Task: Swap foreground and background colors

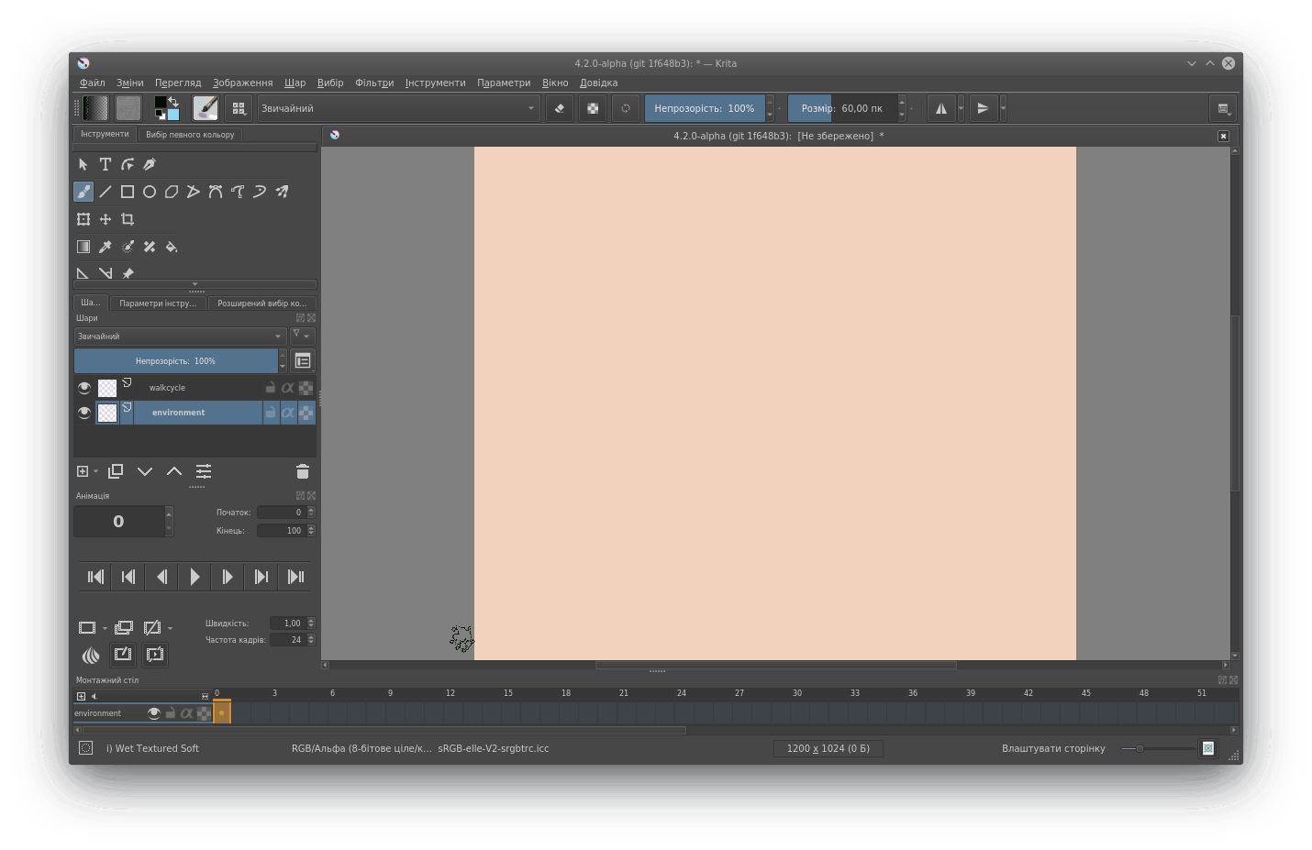Action: 172,101
